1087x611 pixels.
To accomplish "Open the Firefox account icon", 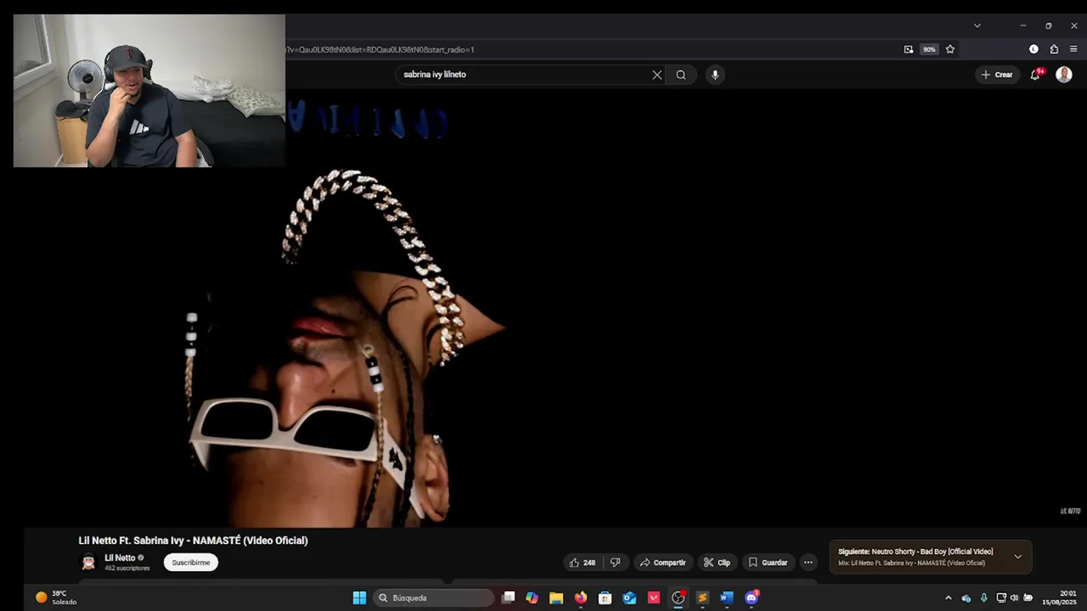I will (1033, 49).
